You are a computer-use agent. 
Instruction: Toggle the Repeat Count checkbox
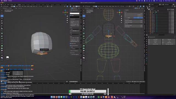[70, 43]
